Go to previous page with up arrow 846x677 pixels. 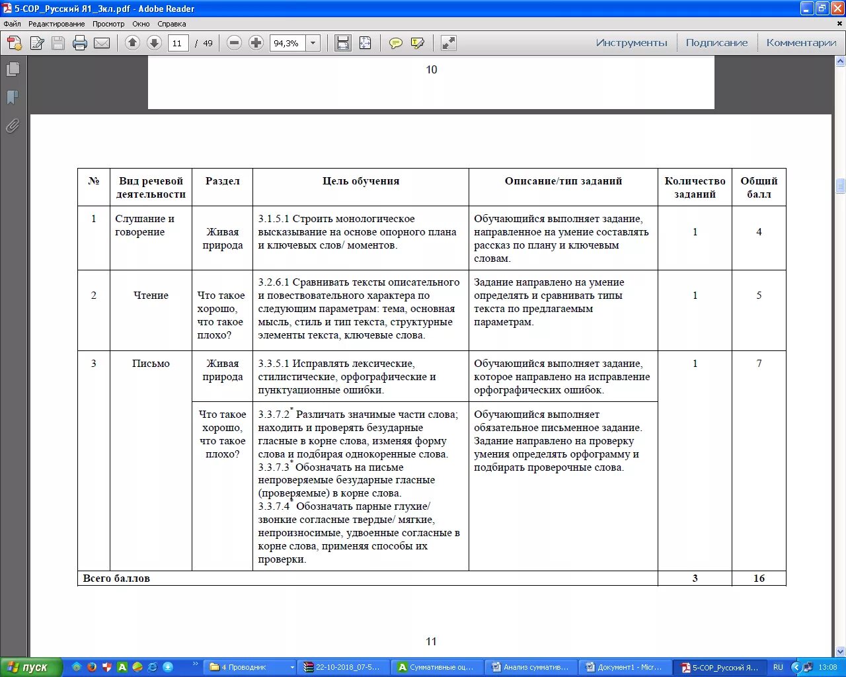pyautogui.click(x=132, y=43)
